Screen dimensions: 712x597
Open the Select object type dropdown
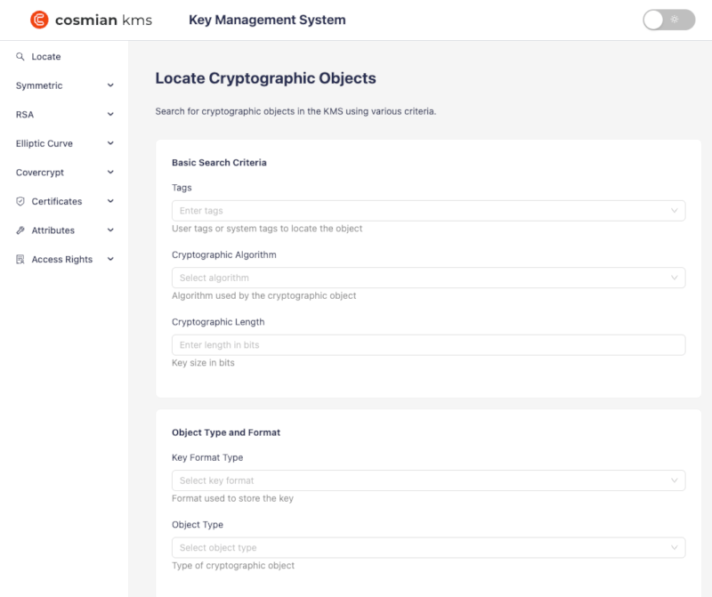coord(427,547)
